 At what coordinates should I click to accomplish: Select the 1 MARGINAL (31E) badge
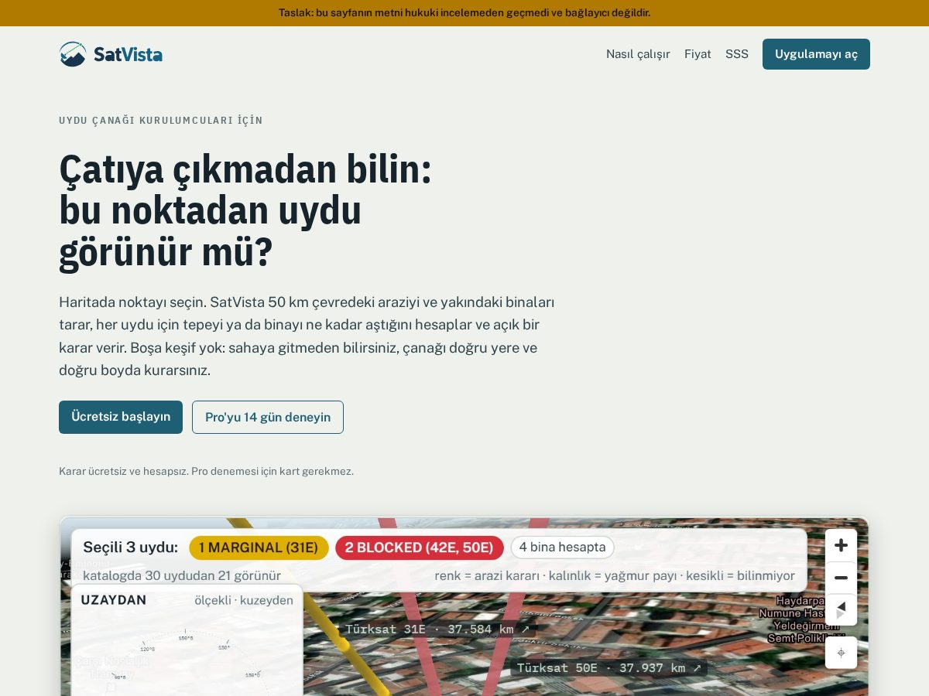(x=259, y=548)
